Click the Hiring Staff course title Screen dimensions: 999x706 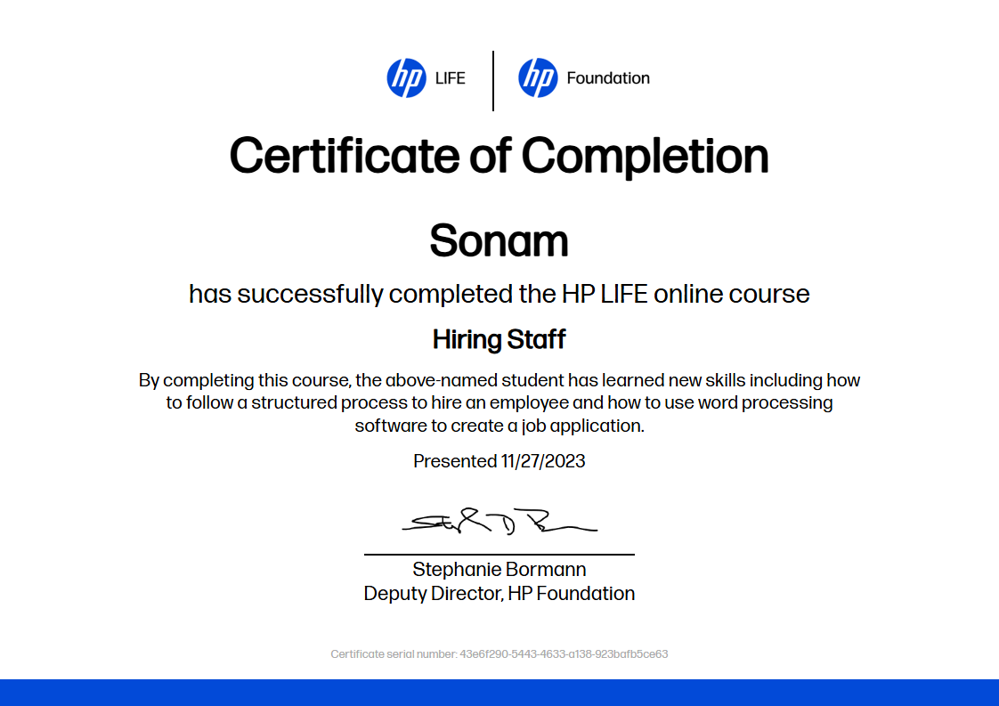pyautogui.click(x=499, y=339)
